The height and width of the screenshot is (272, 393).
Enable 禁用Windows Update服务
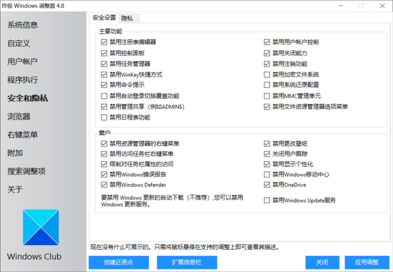(x=267, y=200)
